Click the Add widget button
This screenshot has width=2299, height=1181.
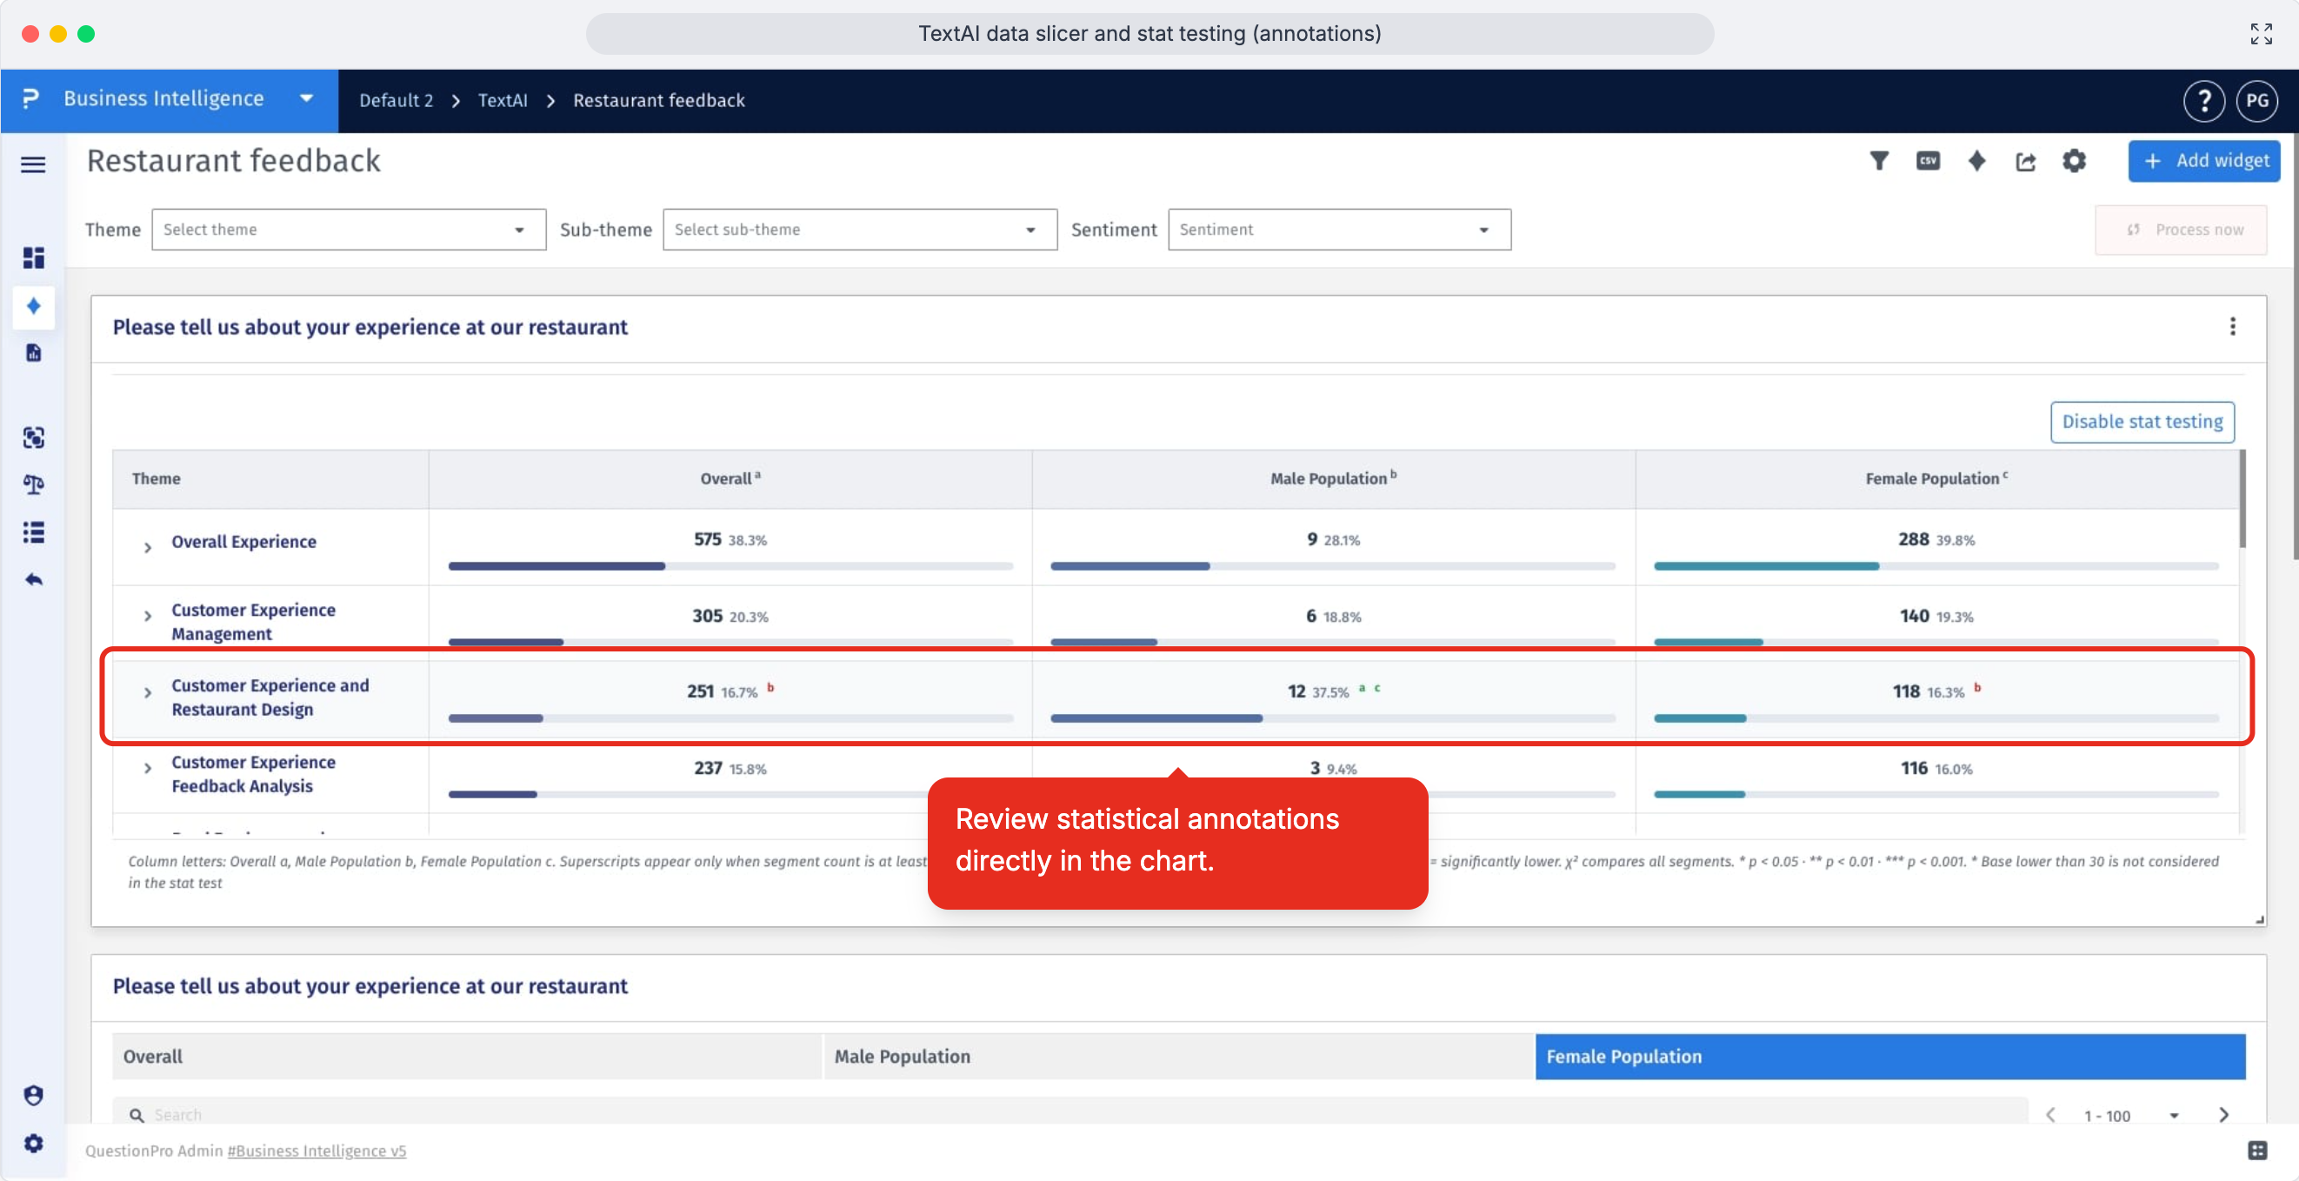pyautogui.click(x=2203, y=161)
